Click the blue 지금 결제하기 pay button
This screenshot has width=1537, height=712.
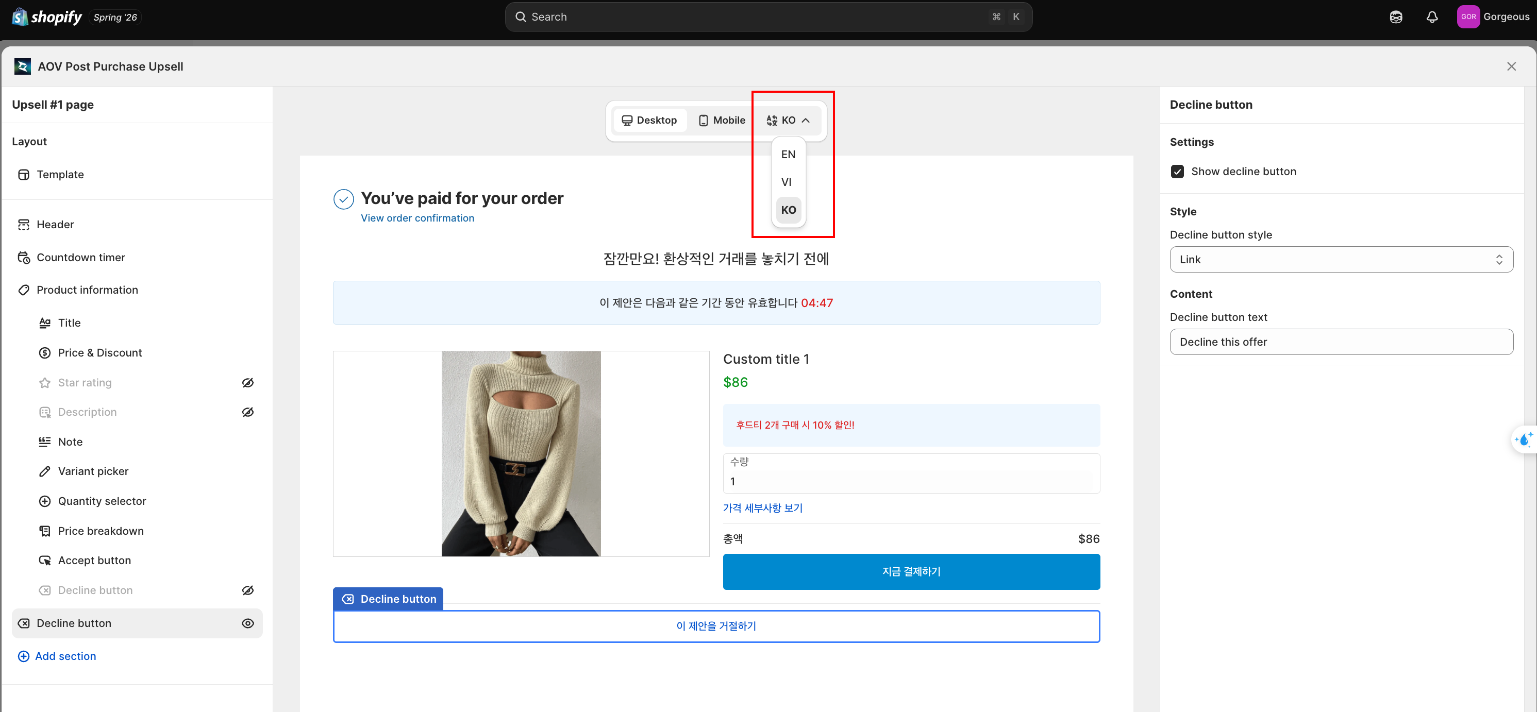911,572
